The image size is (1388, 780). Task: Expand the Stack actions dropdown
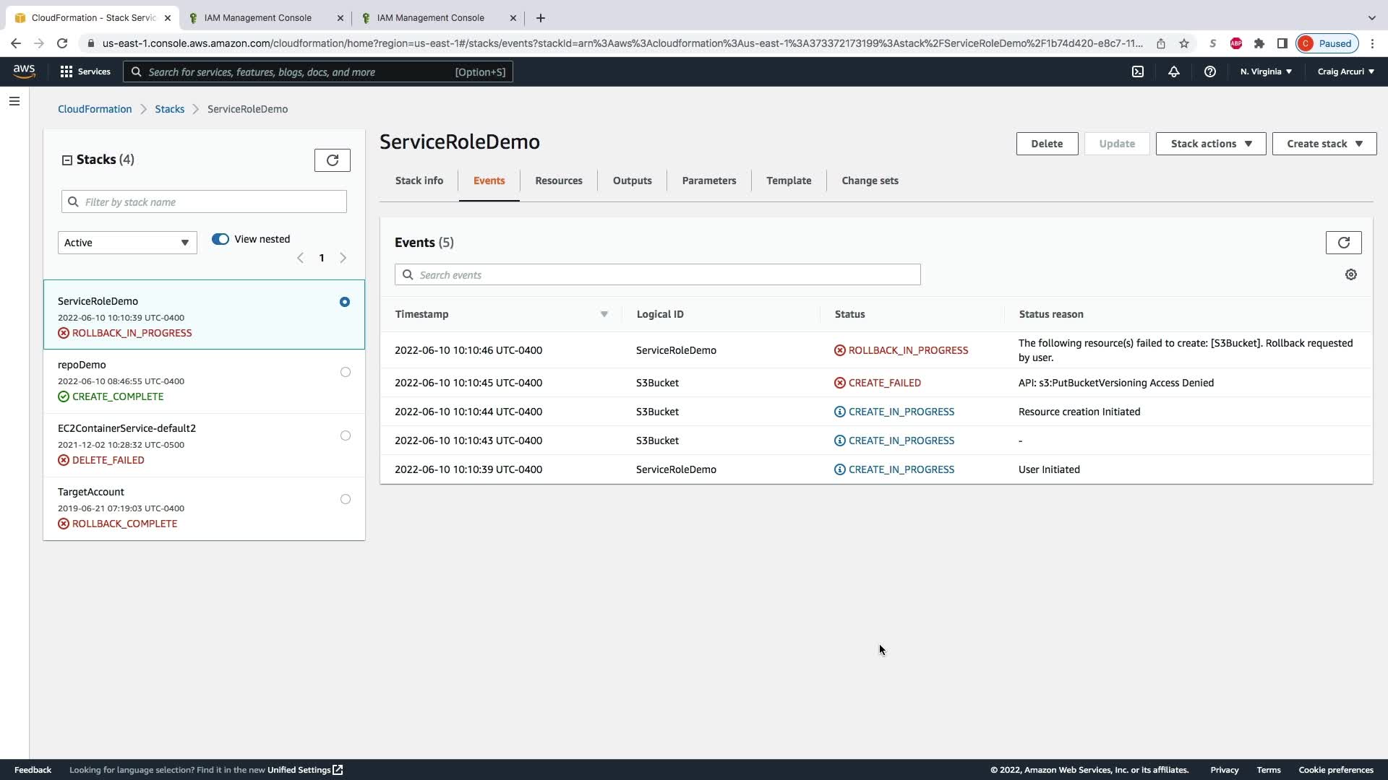point(1210,144)
